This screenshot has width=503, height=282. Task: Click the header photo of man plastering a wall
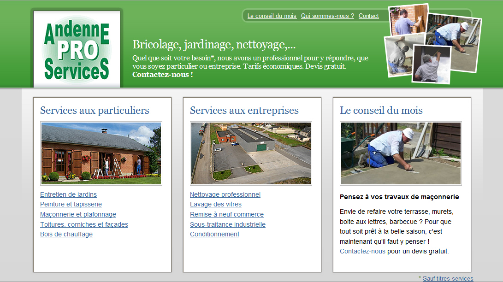coord(399,55)
